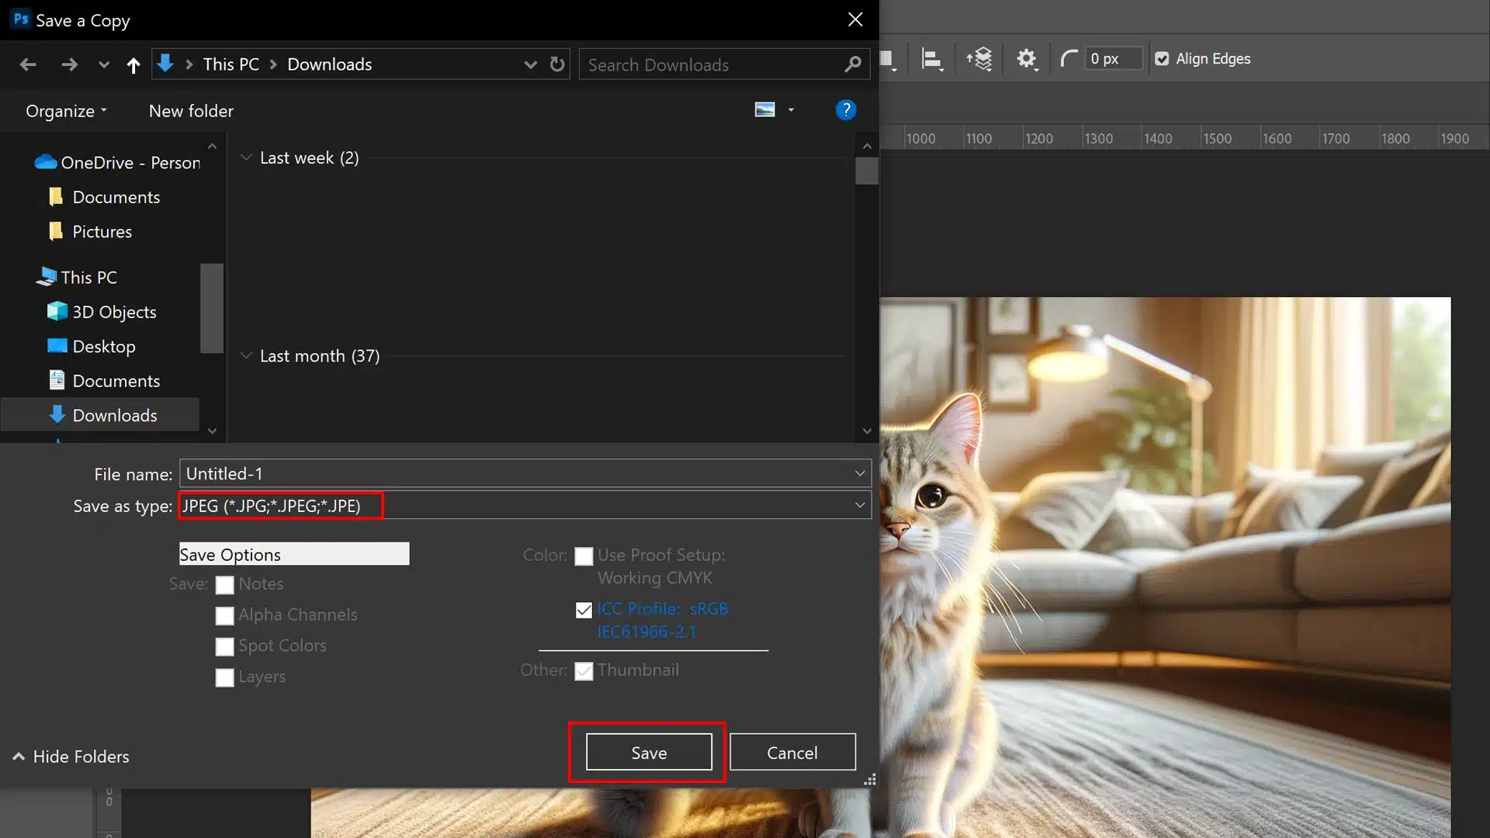The image size is (1490, 838).
Task: Click navigation pane scroll-down arrow
Action: coord(212,431)
